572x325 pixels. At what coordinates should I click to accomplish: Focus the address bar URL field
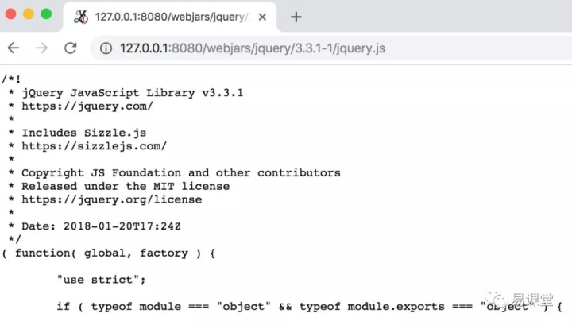click(x=330, y=48)
